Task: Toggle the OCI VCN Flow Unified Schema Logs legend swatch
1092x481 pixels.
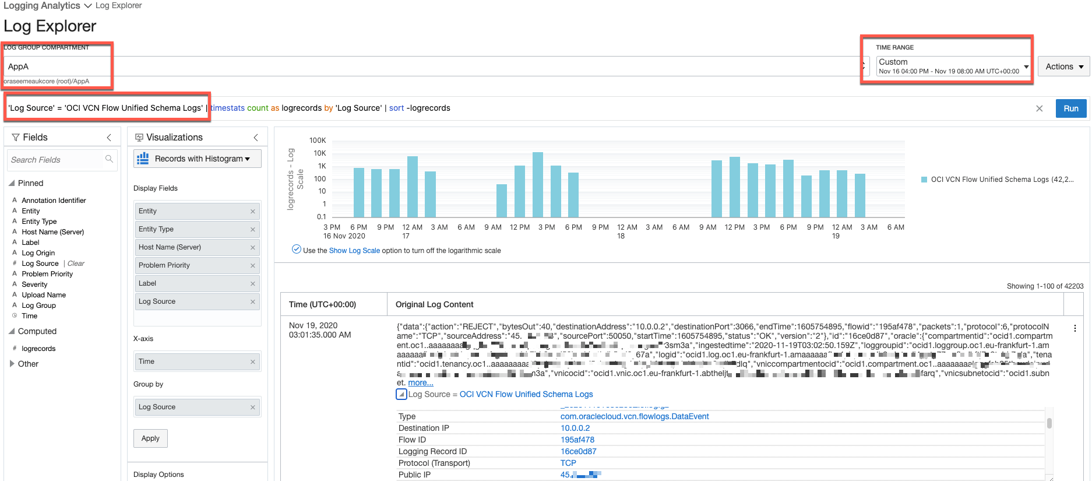Action: (924, 180)
